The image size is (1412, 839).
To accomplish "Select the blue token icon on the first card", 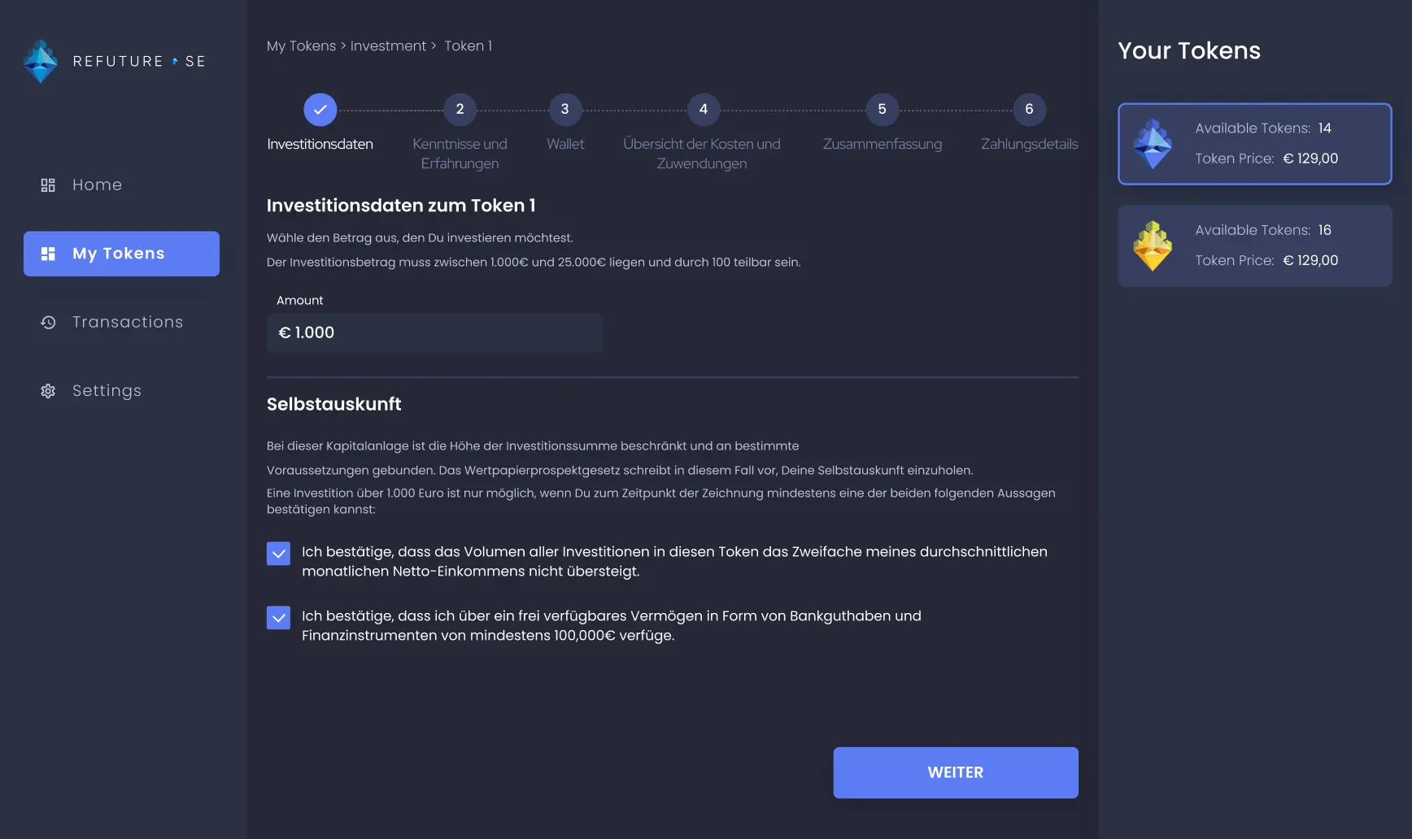I will [1153, 144].
